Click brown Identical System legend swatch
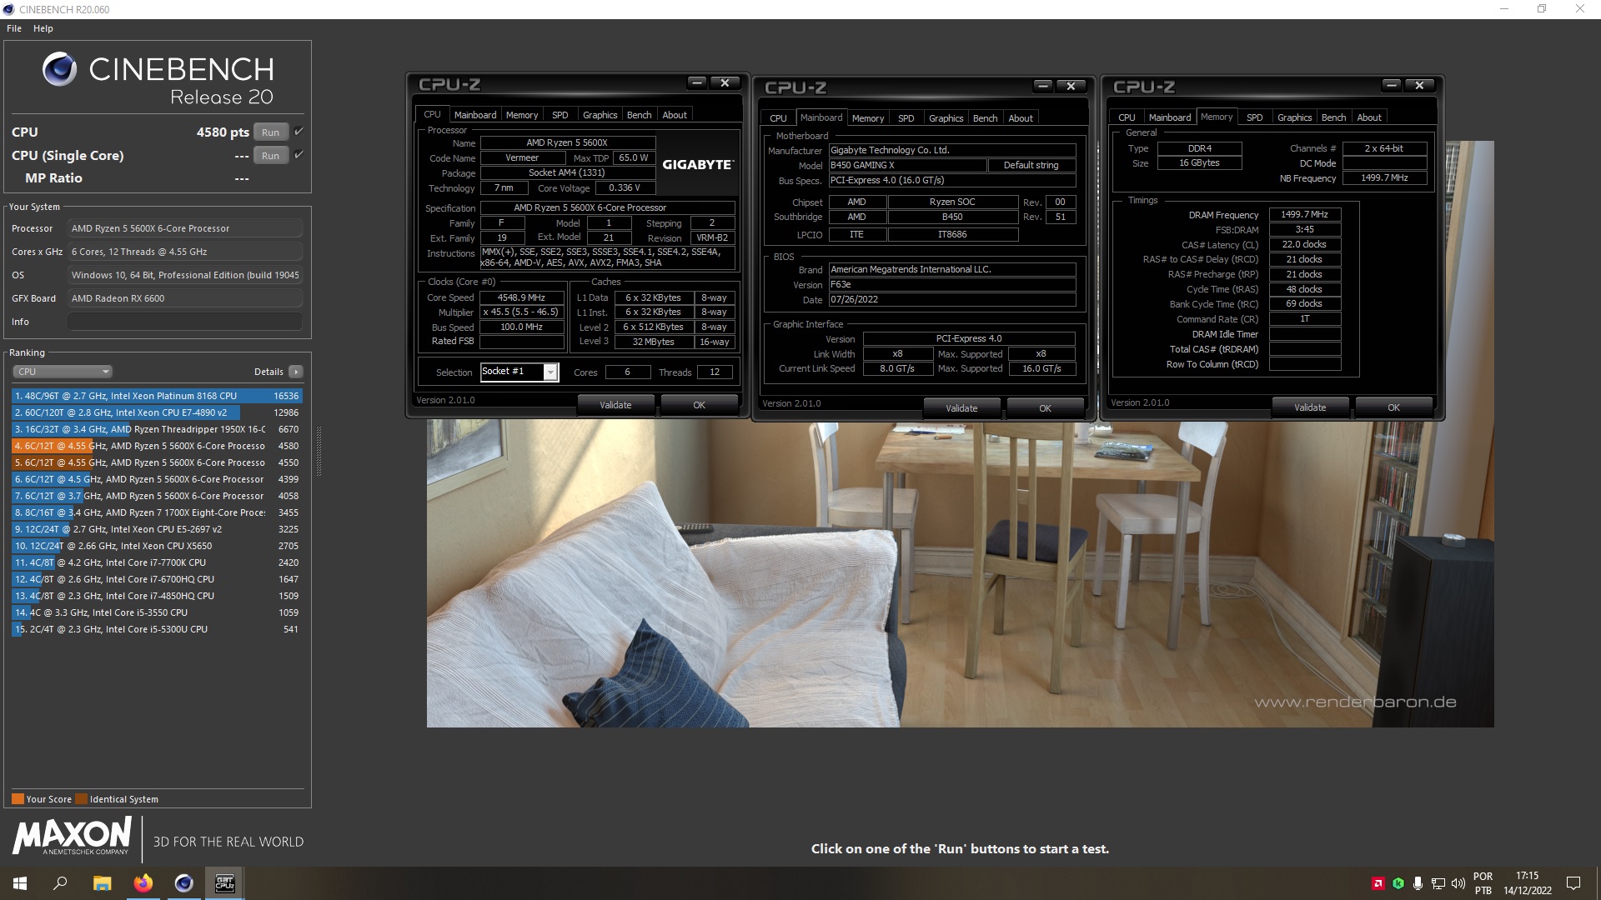This screenshot has width=1601, height=900. pyautogui.click(x=81, y=799)
